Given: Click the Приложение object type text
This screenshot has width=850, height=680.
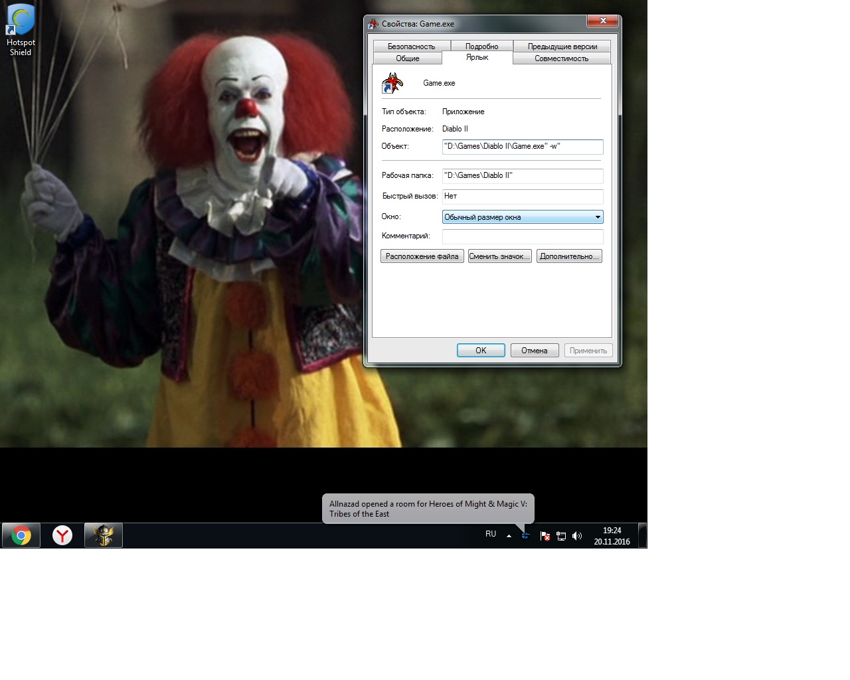Looking at the screenshot, I should point(464,112).
